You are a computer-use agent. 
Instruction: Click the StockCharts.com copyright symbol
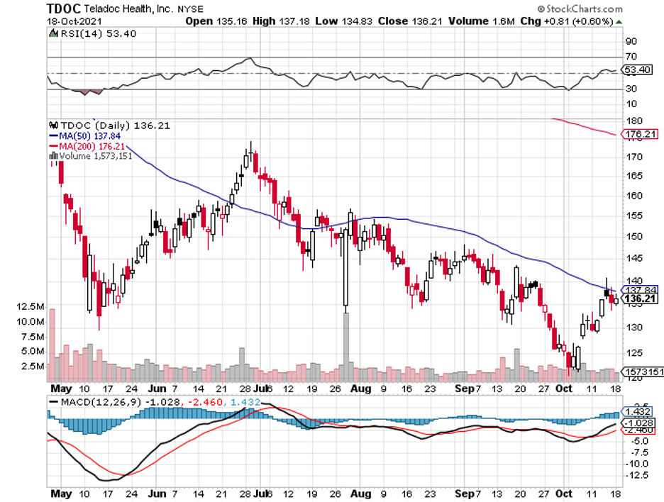point(540,9)
